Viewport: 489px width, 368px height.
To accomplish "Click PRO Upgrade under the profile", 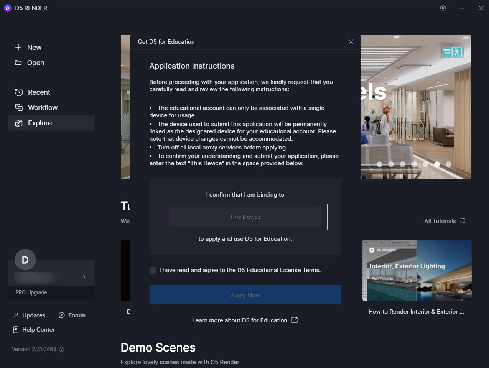I will click(31, 292).
